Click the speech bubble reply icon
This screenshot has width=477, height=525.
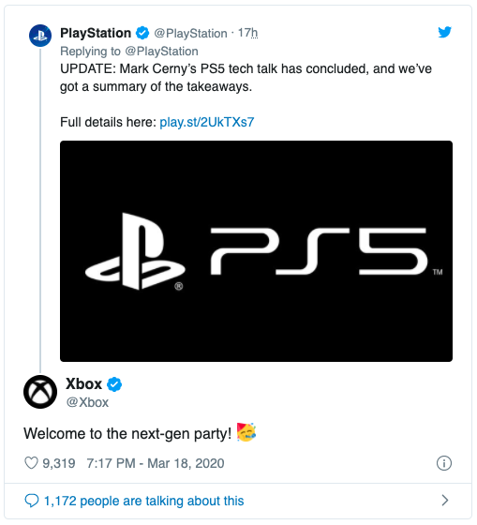(x=32, y=501)
